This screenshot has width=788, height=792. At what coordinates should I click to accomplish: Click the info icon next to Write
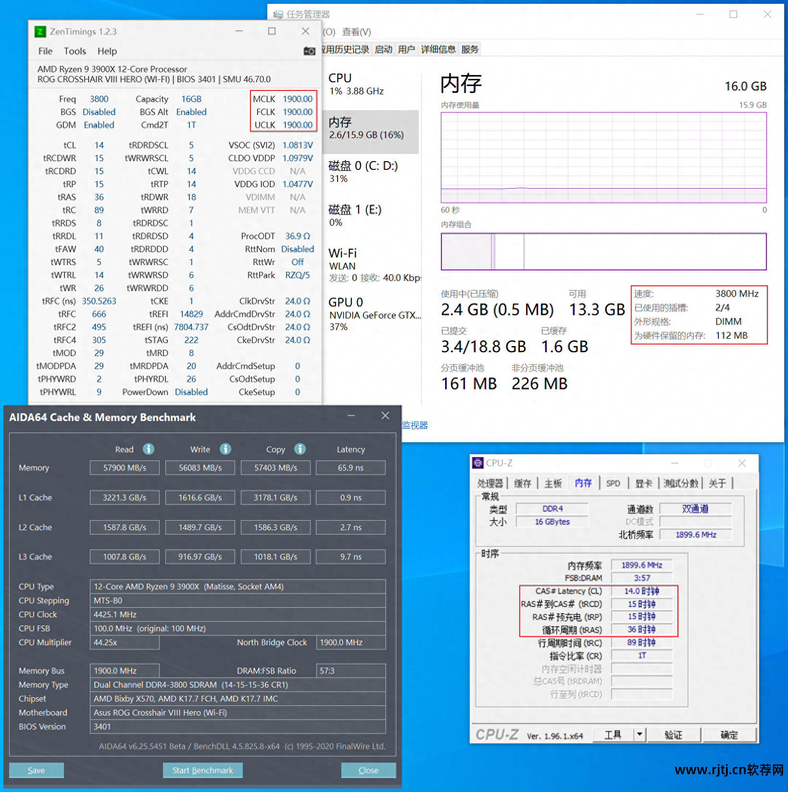click(x=225, y=449)
